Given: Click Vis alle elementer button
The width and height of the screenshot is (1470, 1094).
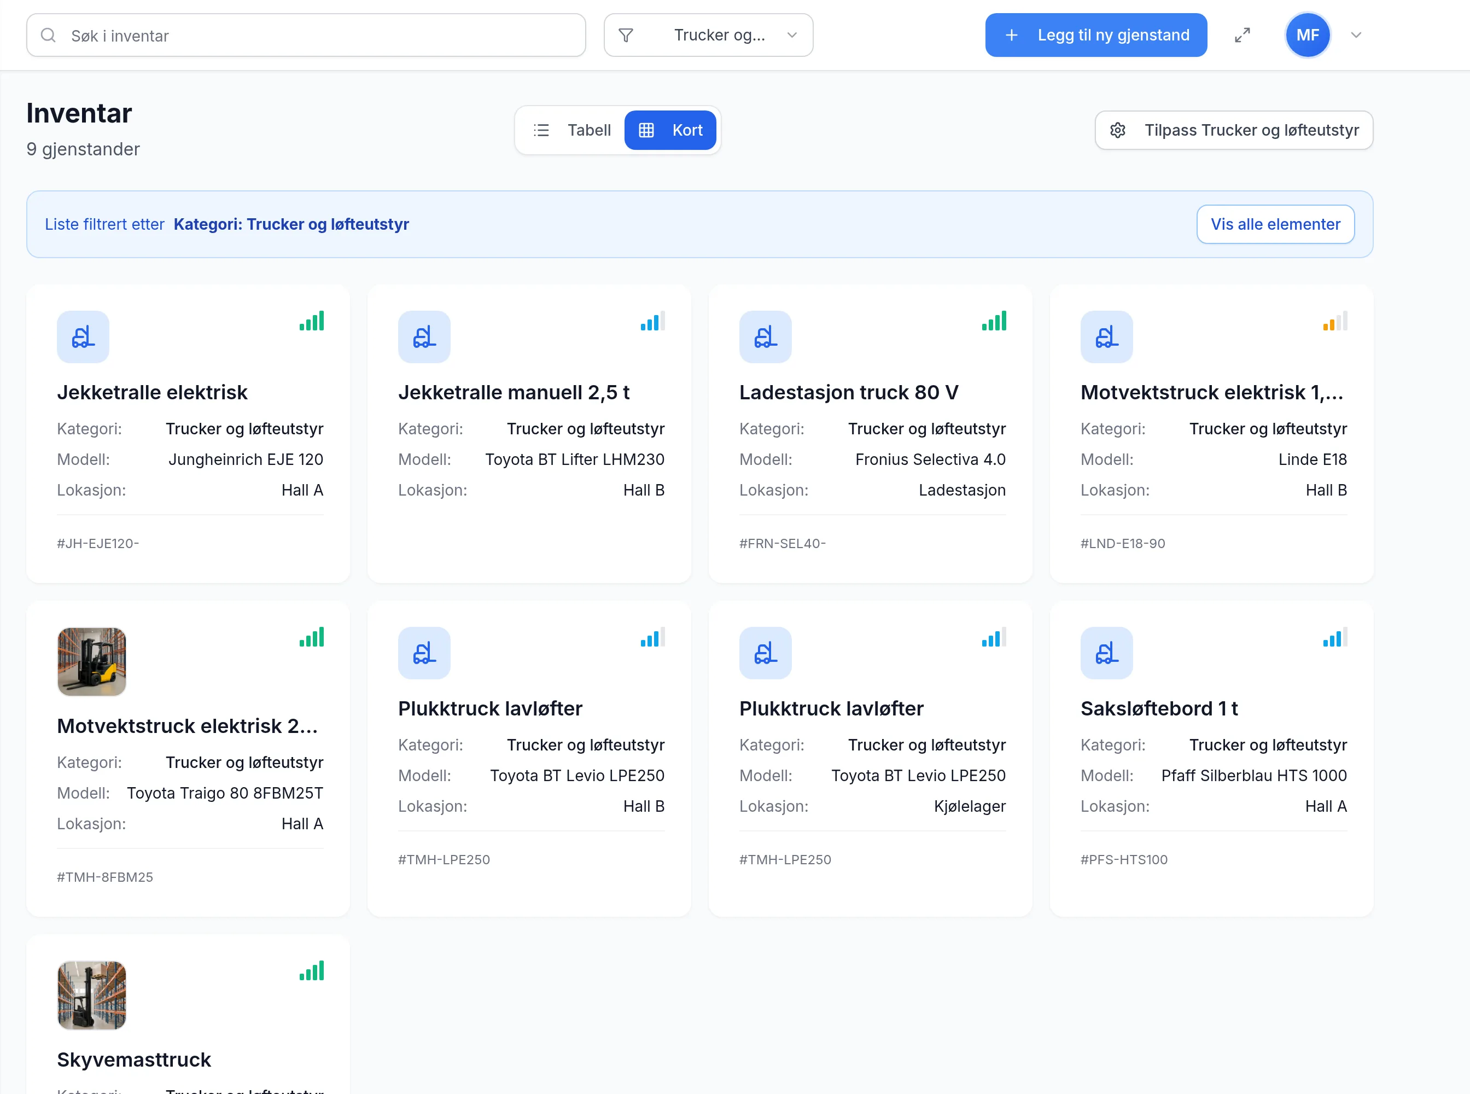Looking at the screenshot, I should pos(1275,224).
